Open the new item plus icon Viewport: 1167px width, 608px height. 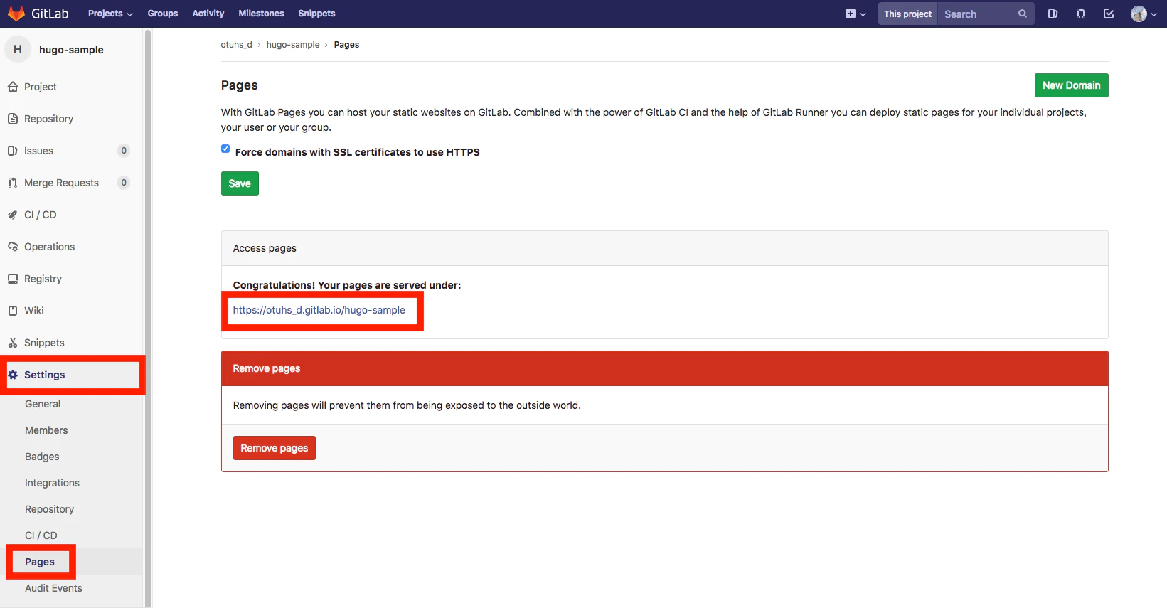[x=851, y=14]
